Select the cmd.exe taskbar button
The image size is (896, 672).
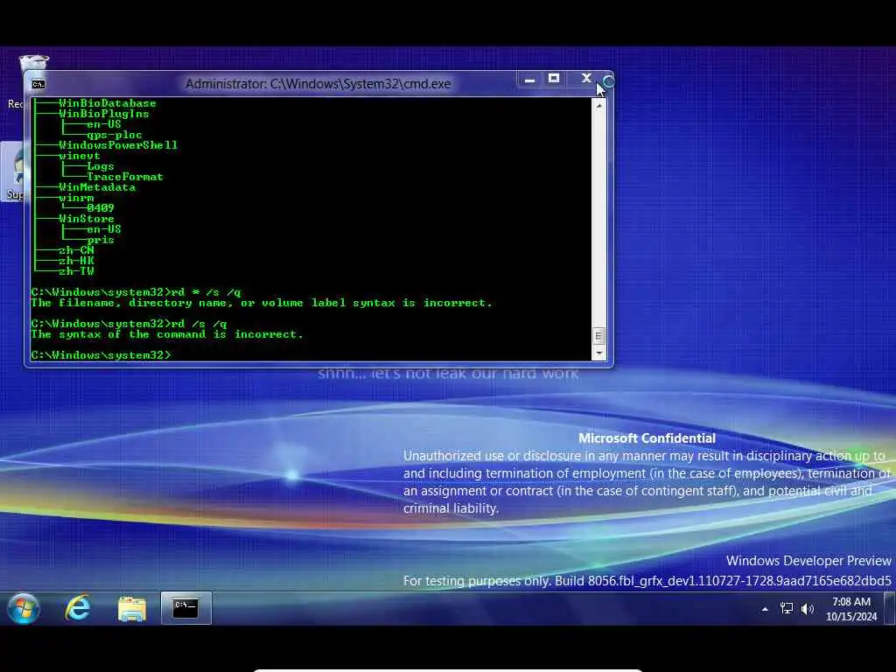(x=185, y=608)
